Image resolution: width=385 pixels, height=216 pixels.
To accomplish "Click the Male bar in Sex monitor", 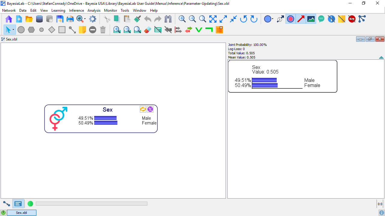I will tap(264, 80).
